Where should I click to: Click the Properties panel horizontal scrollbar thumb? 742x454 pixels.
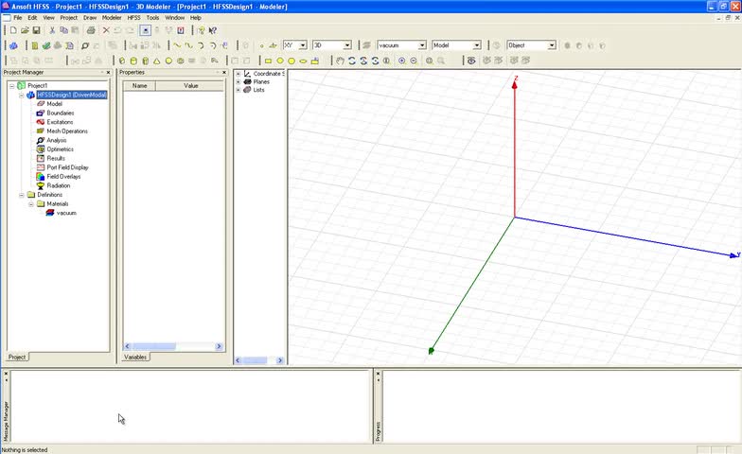(153, 346)
